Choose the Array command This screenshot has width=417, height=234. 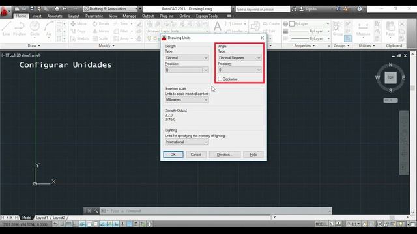pyautogui.click(x=121, y=38)
